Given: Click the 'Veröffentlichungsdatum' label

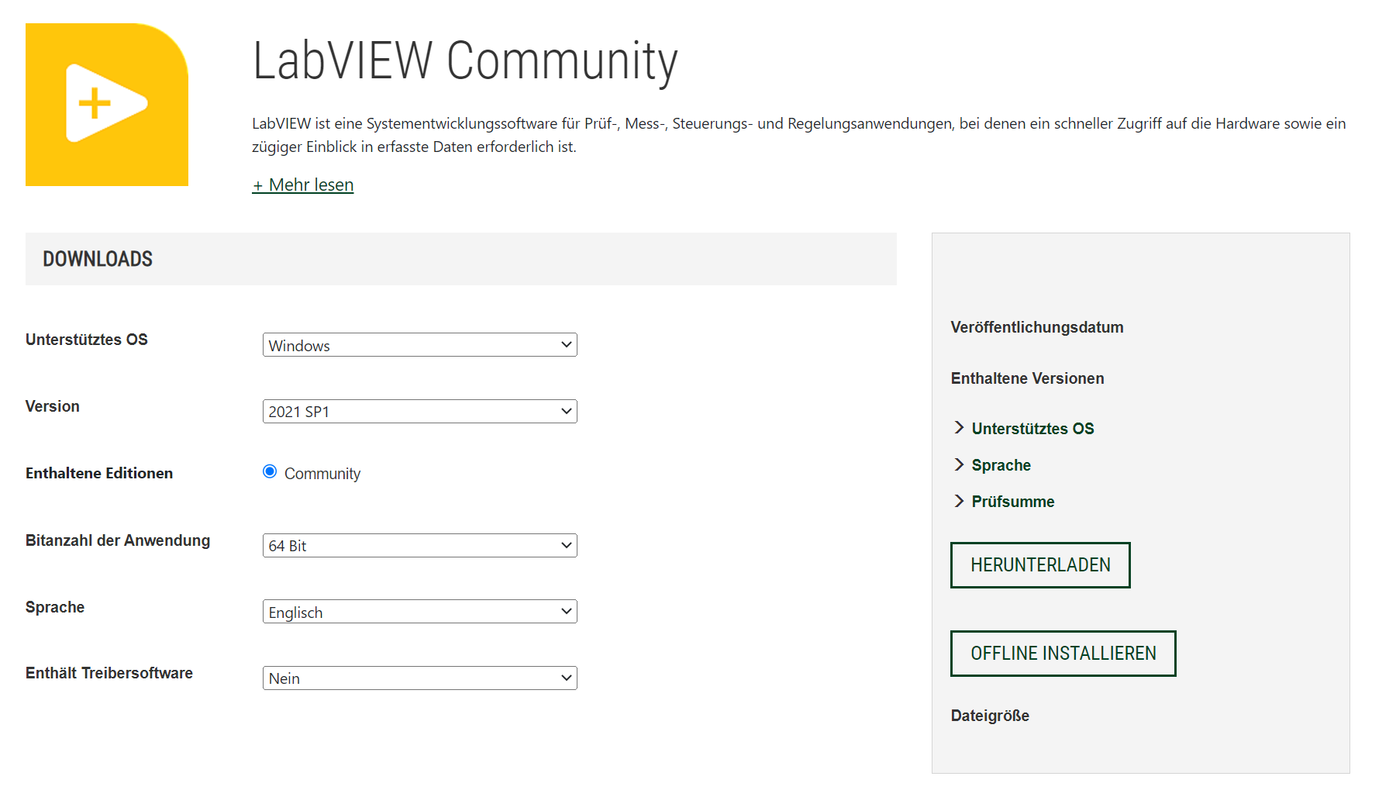Looking at the screenshot, I should pos(1037,327).
